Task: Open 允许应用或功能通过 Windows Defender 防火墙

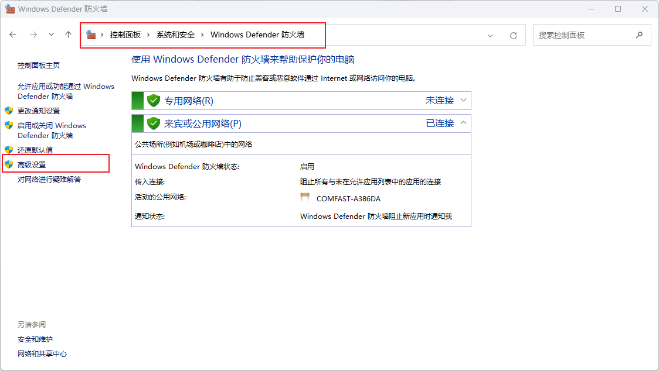Action: 66,91
